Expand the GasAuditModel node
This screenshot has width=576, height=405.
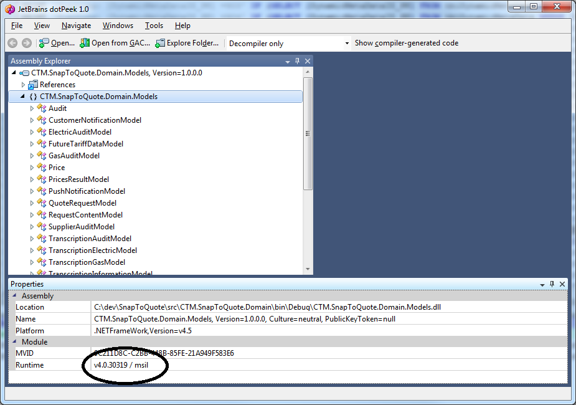[x=32, y=156]
